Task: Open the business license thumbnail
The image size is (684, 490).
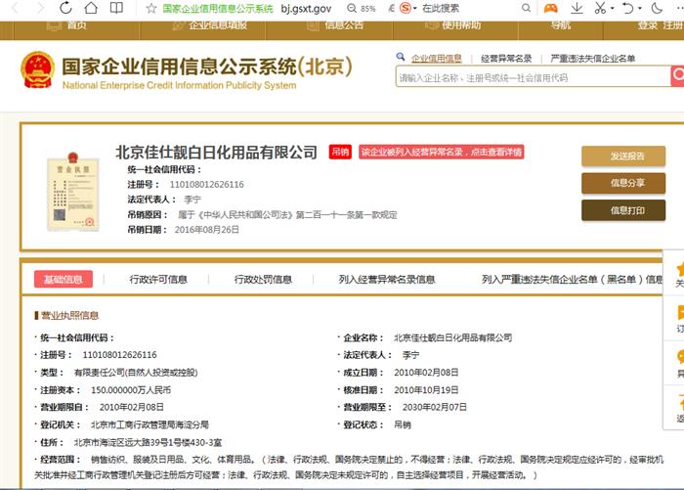Action: tap(73, 192)
